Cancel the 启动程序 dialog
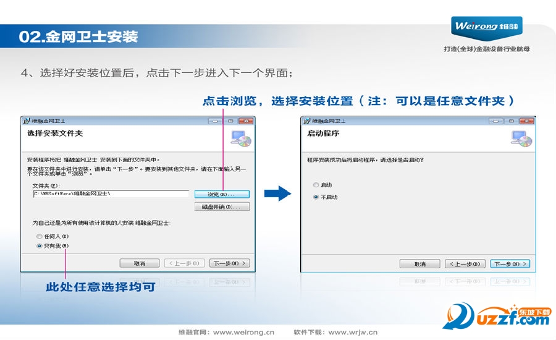The width and height of the screenshot is (556, 340). click(420, 264)
